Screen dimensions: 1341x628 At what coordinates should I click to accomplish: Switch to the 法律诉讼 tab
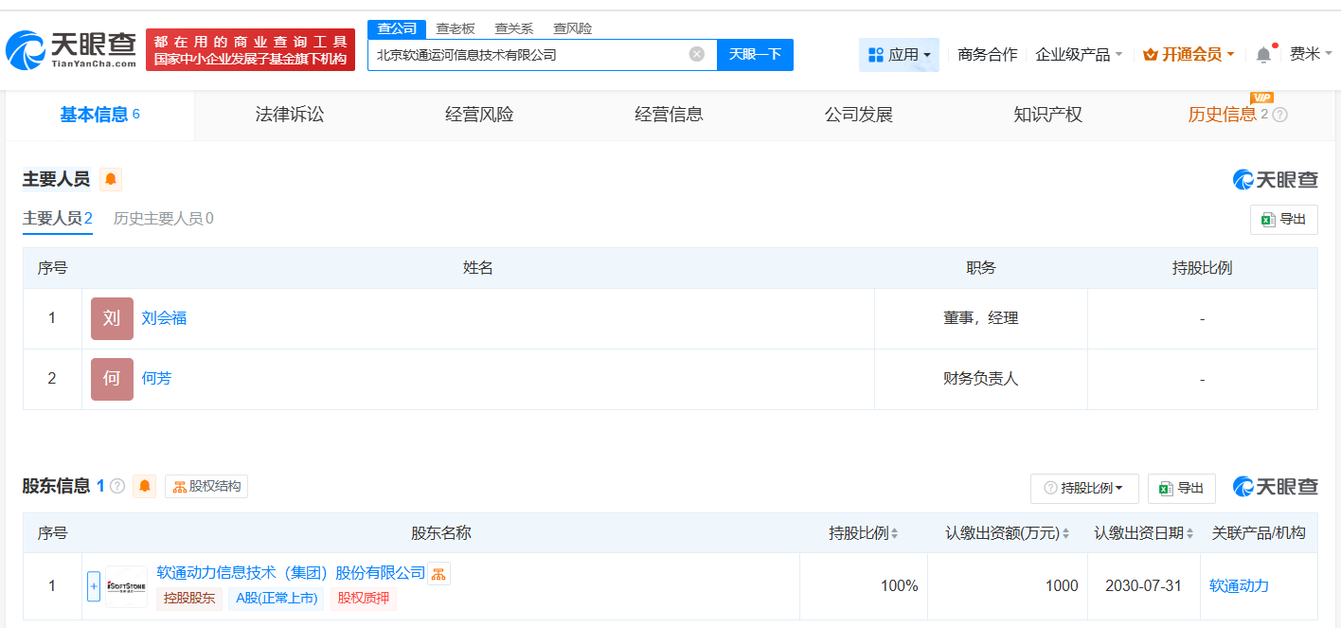click(289, 114)
